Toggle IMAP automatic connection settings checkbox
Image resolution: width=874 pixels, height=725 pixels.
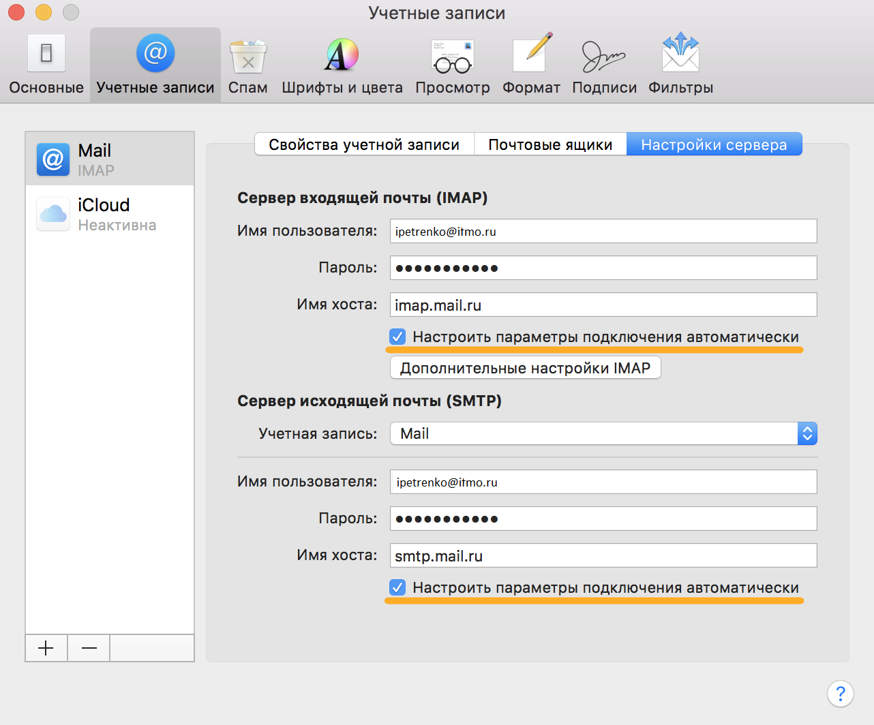coord(397,337)
